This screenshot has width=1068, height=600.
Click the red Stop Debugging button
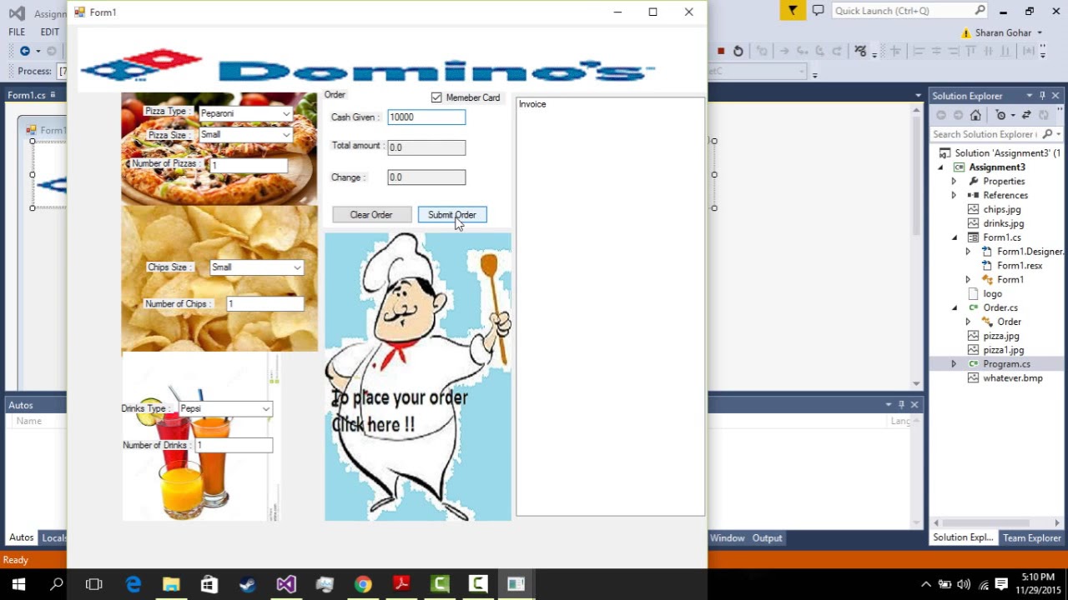point(721,51)
